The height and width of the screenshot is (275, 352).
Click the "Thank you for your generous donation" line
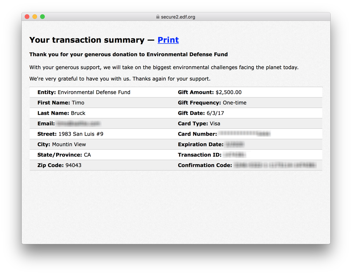128,54
